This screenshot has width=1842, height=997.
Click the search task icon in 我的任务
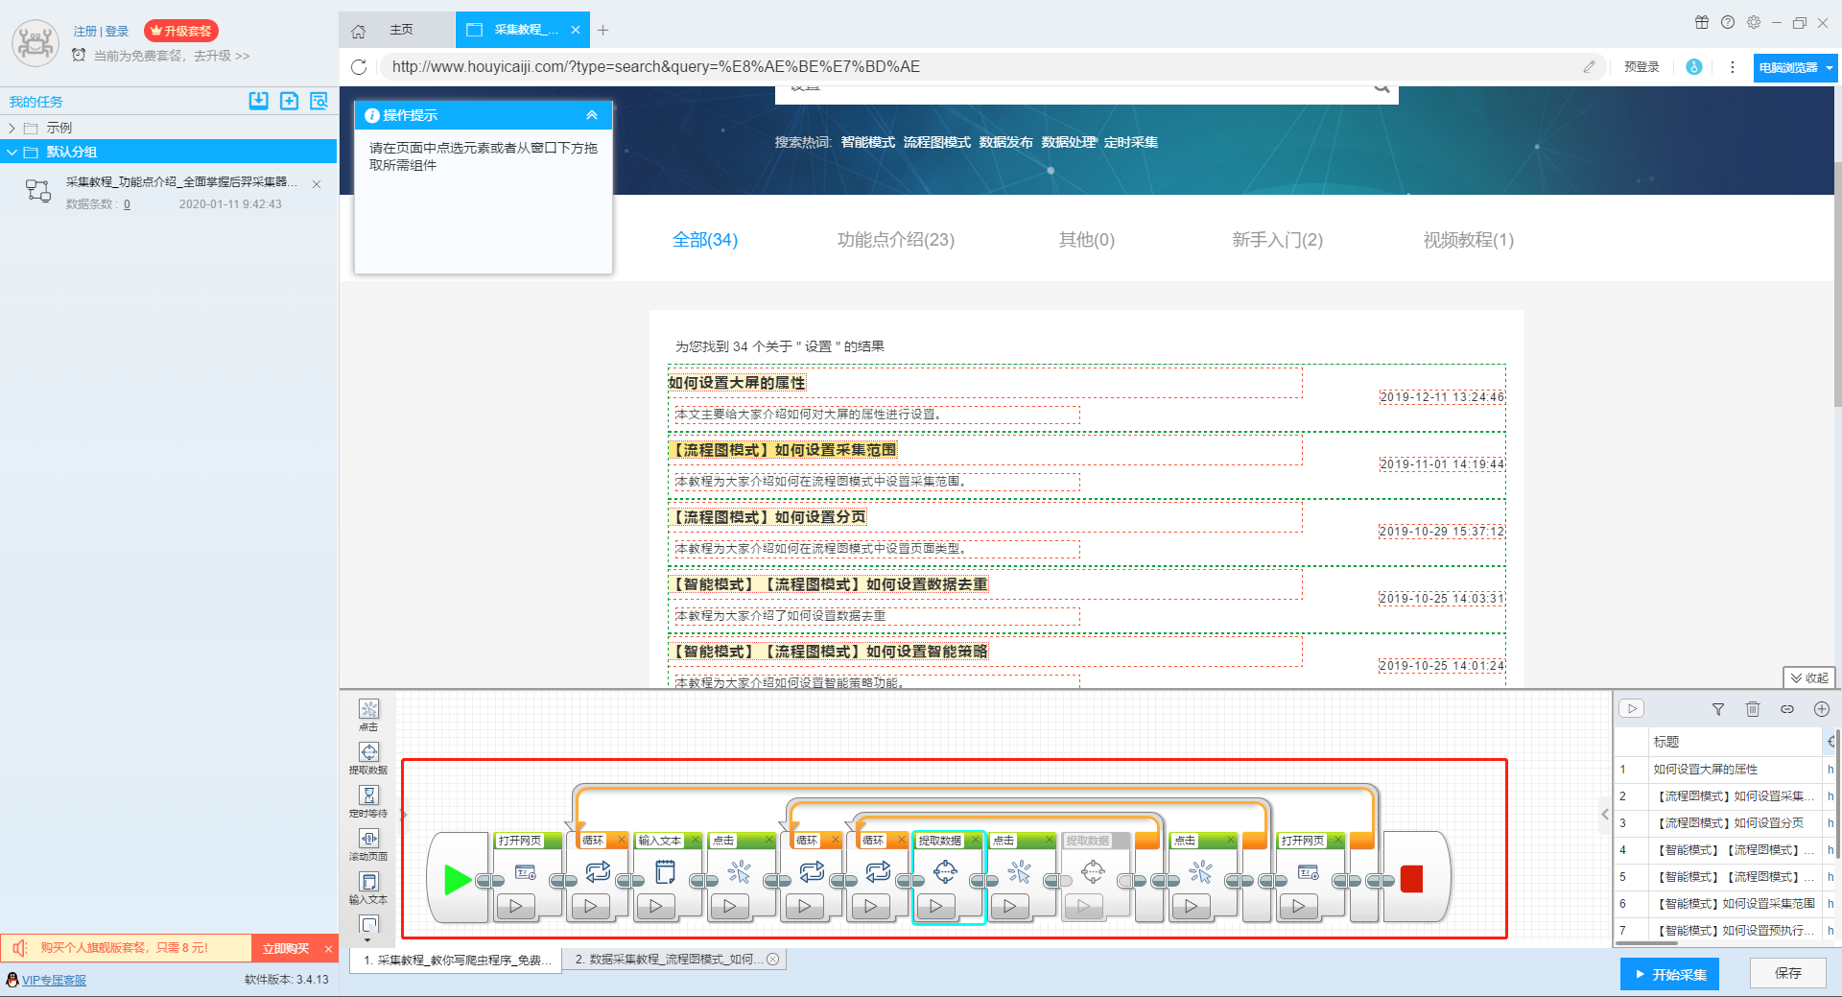point(319,101)
